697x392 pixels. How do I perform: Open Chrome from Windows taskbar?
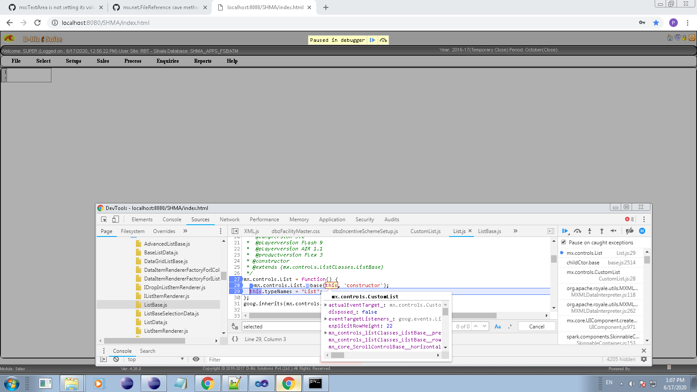pyautogui.click(x=208, y=383)
